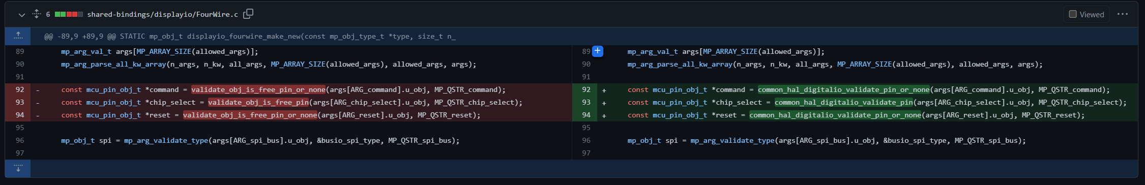Screen dimensions: 1145x185
Task: Click removed 'validate_obj_is_free_pin_or_none' on left line 94
Action: tap(250, 115)
